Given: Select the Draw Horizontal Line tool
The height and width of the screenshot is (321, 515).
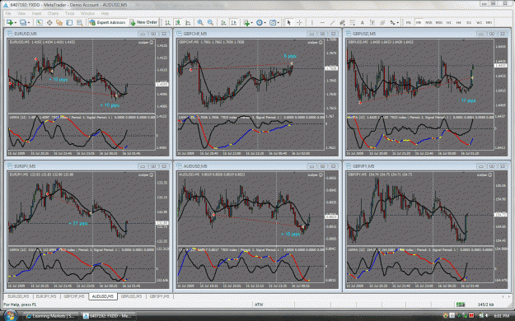Looking at the screenshot, I should 322,22.
